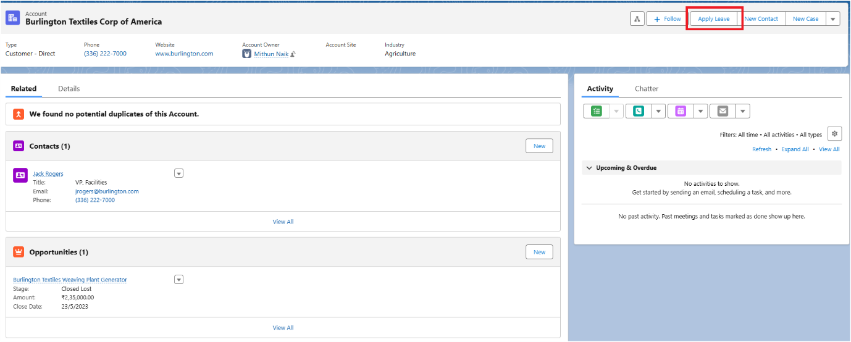Open activity filter settings gear
This screenshot has width=851, height=342.
(834, 134)
